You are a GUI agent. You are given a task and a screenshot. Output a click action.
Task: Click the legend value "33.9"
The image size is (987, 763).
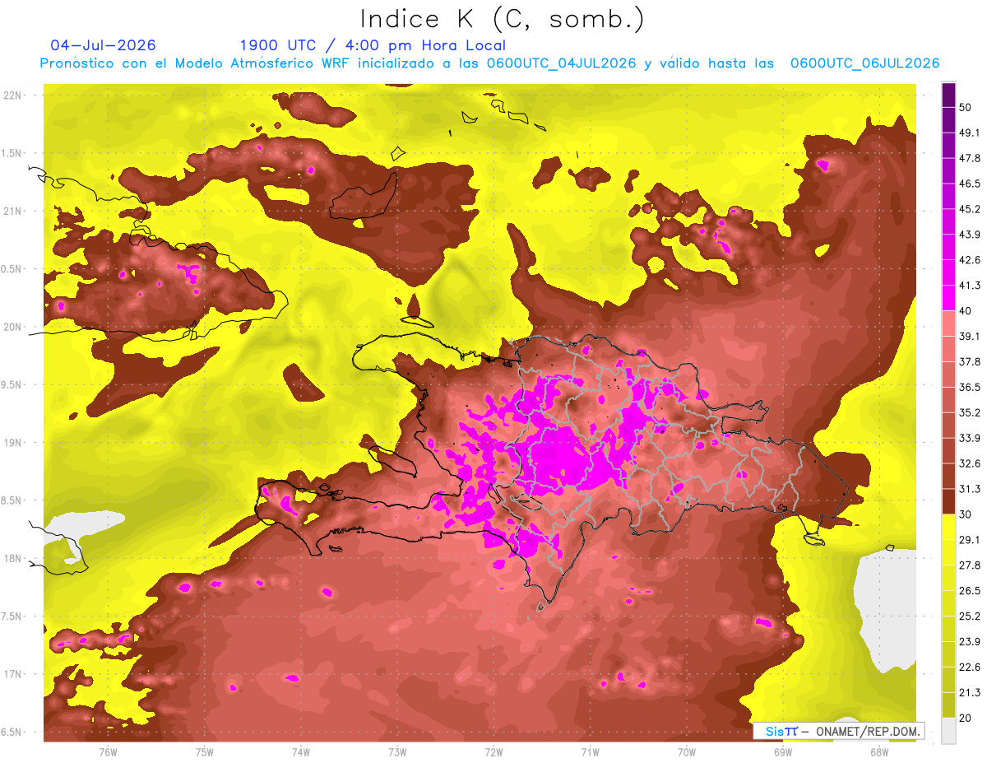(970, 438)
